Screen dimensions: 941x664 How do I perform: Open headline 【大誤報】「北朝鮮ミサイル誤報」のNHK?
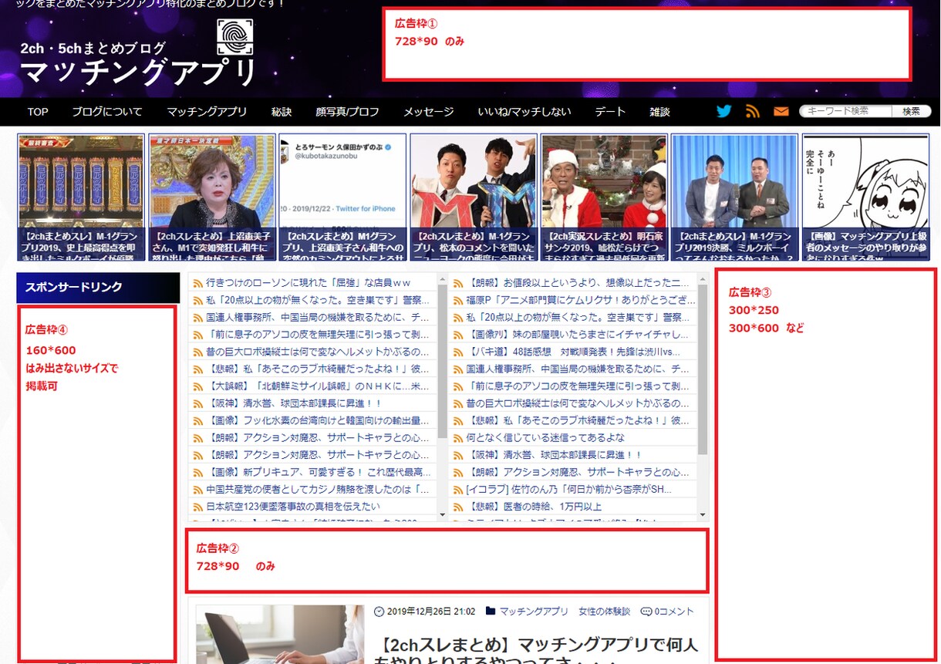317,386
